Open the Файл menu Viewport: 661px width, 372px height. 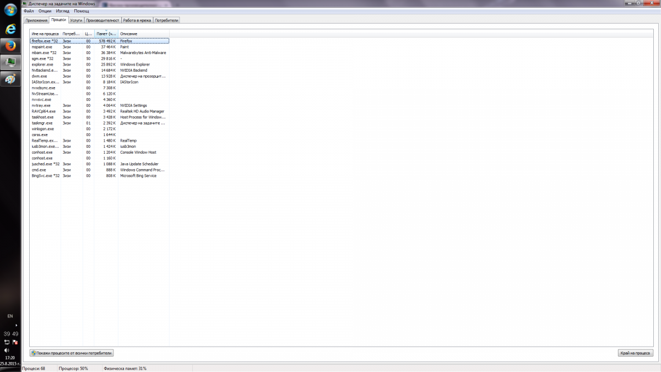[x=29, y=11]
